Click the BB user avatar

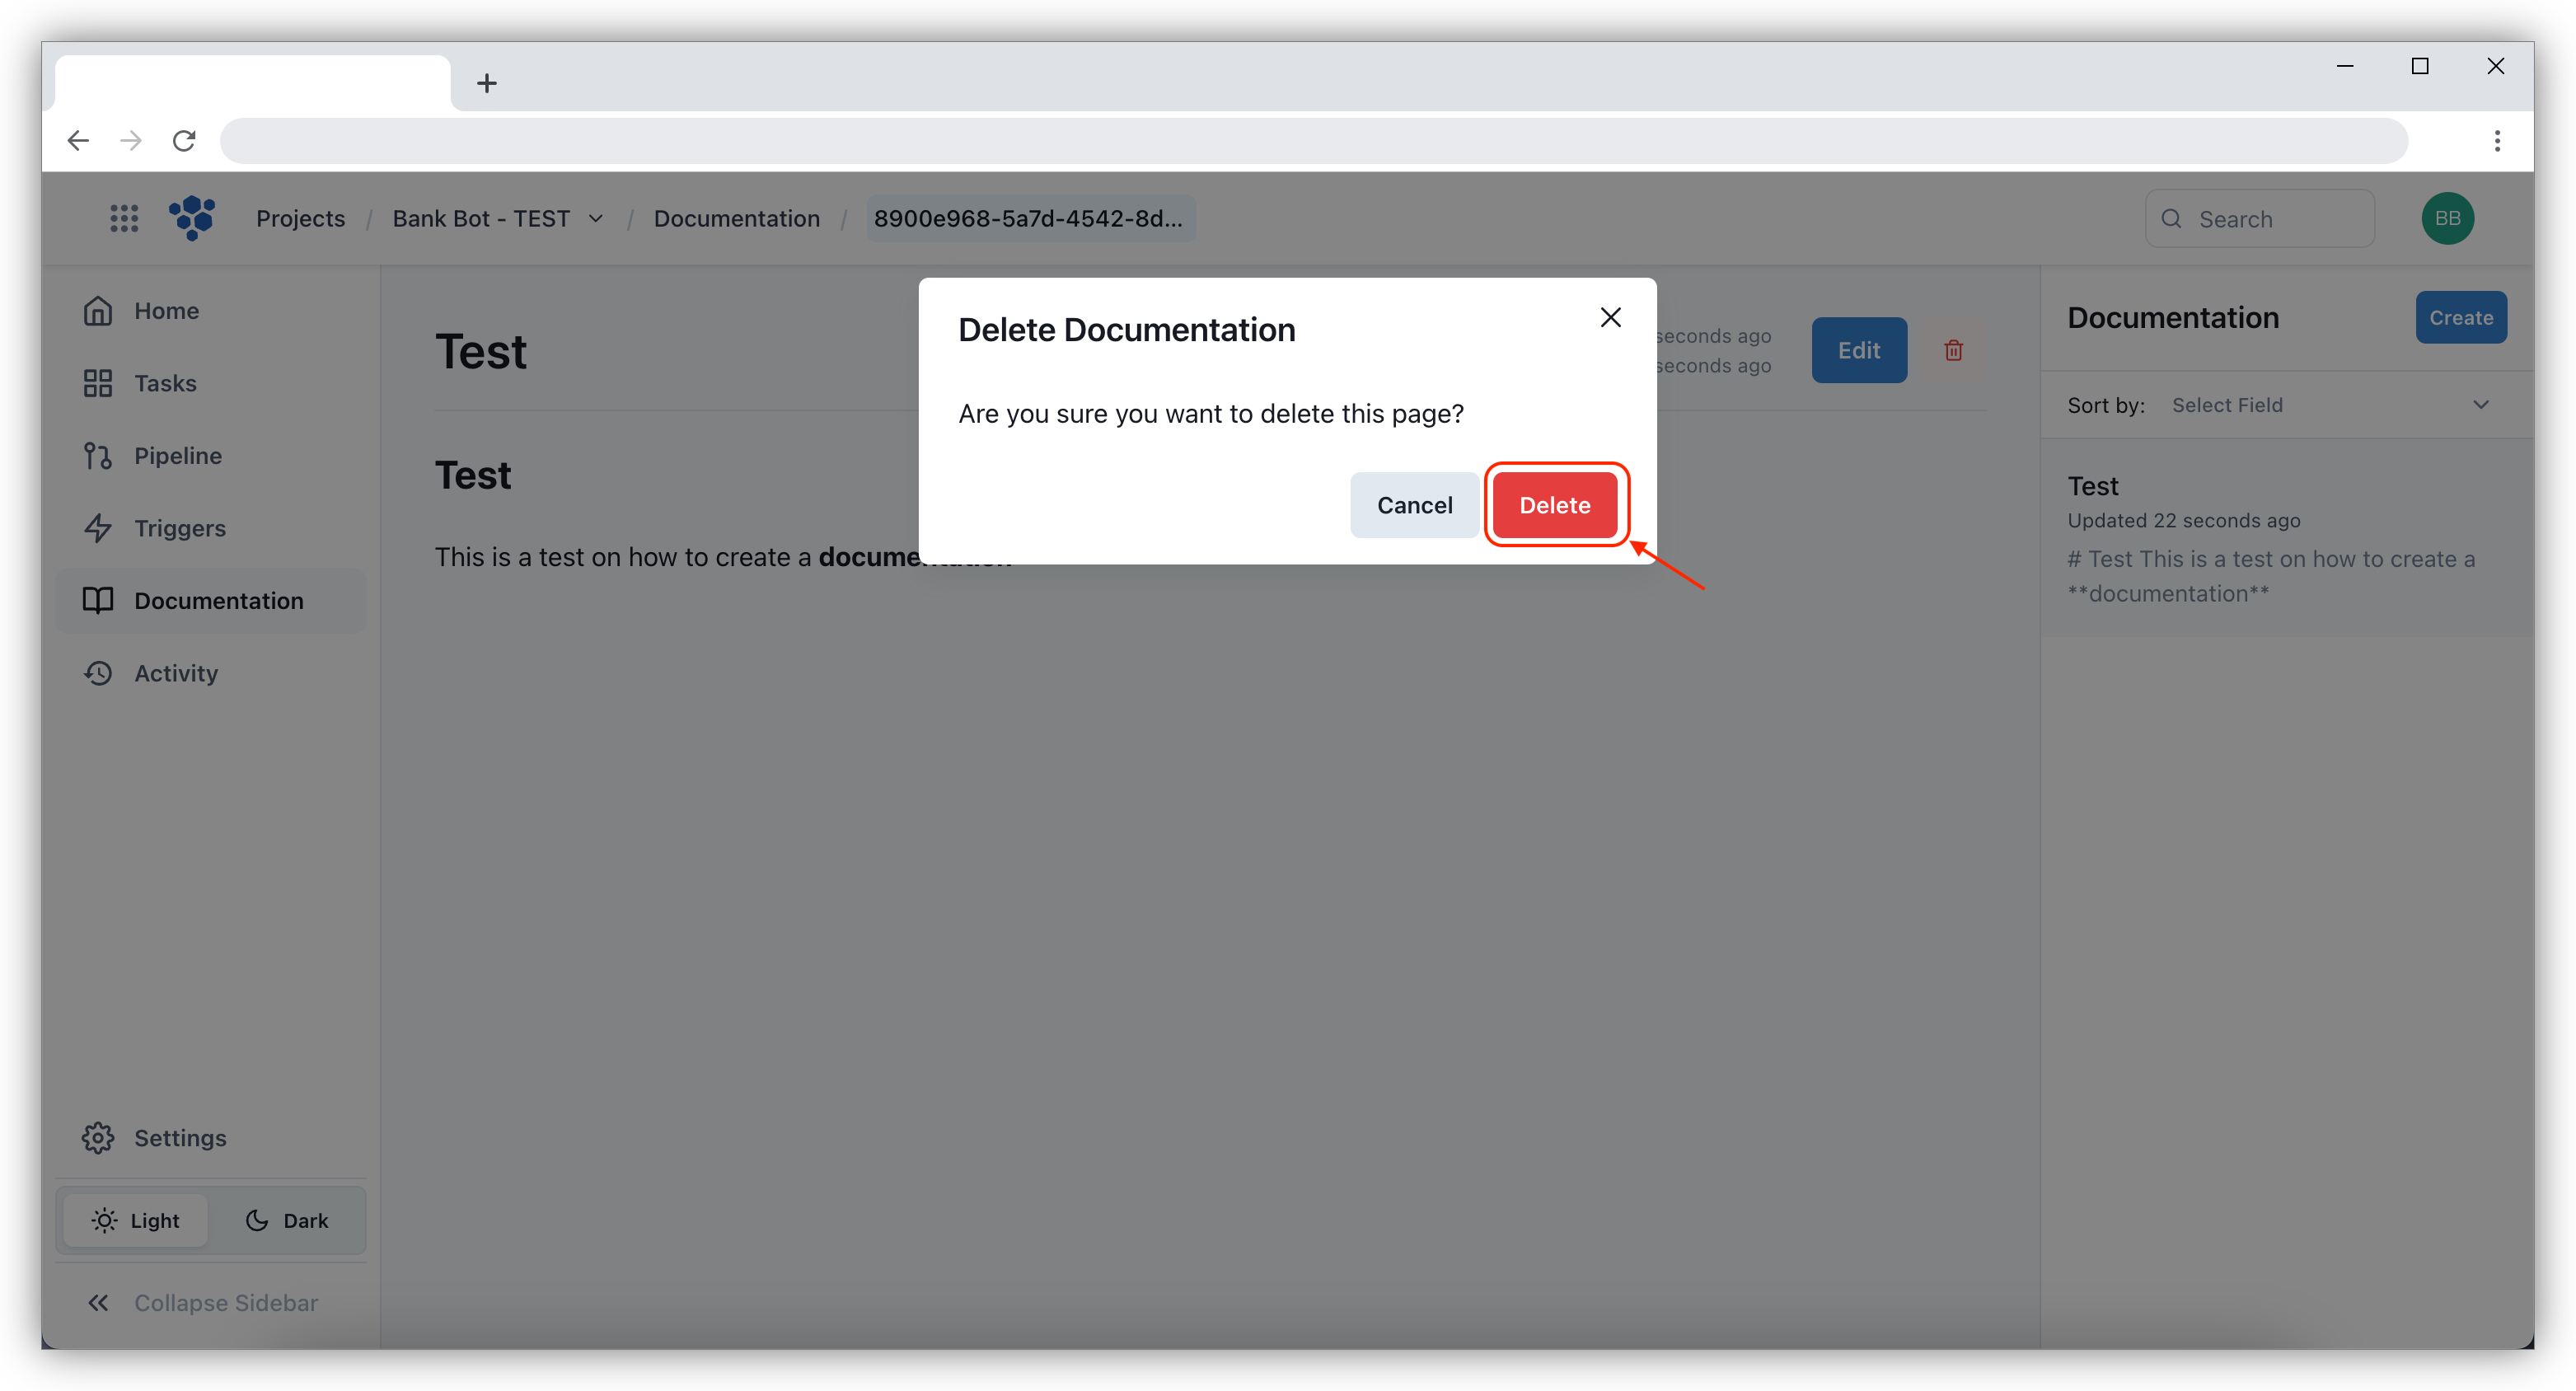2447,218
